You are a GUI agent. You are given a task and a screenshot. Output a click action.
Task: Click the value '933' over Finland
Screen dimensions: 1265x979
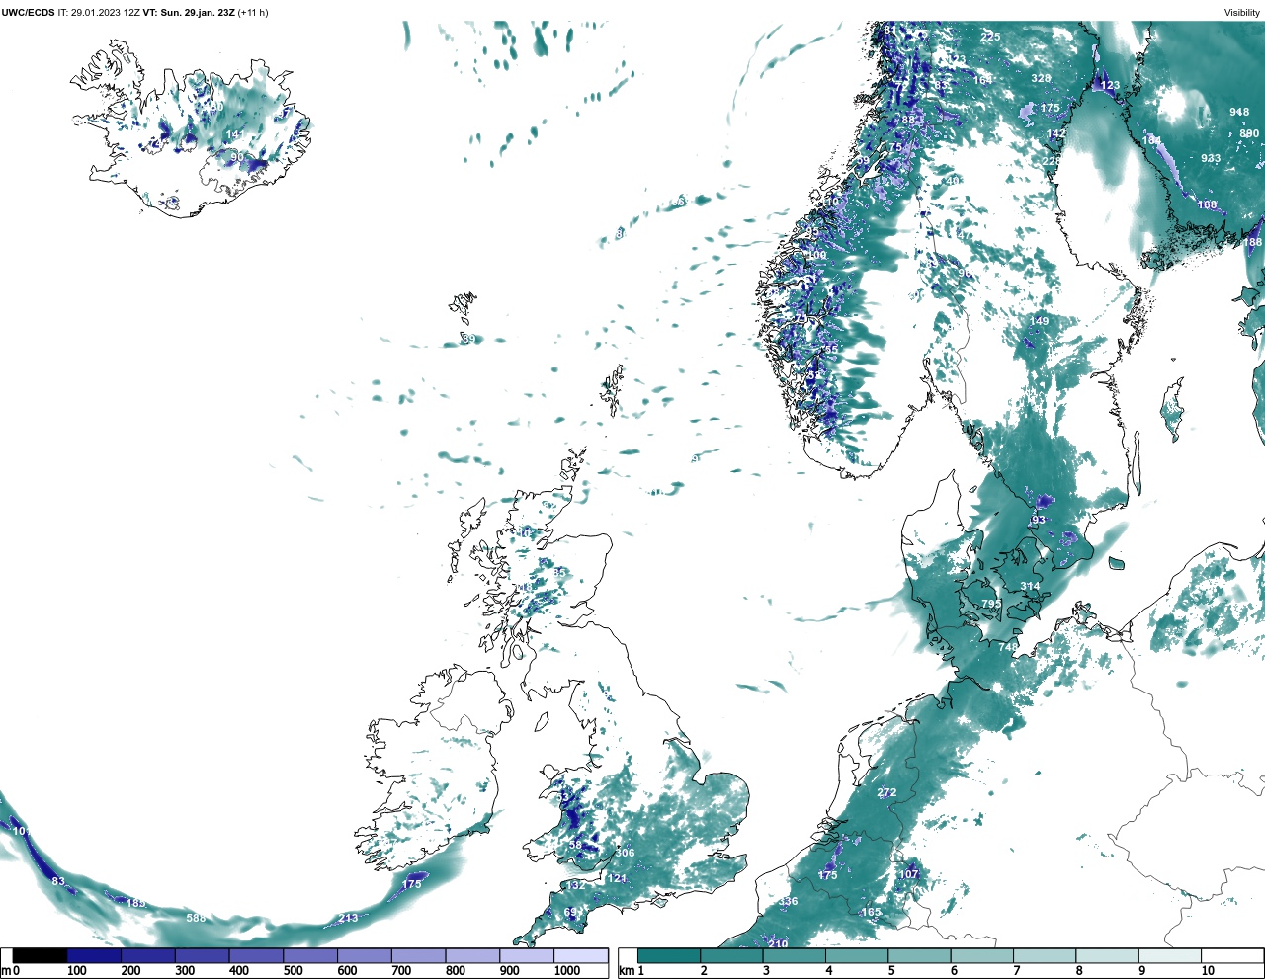pyautogui.click(x=1211, y=158)
